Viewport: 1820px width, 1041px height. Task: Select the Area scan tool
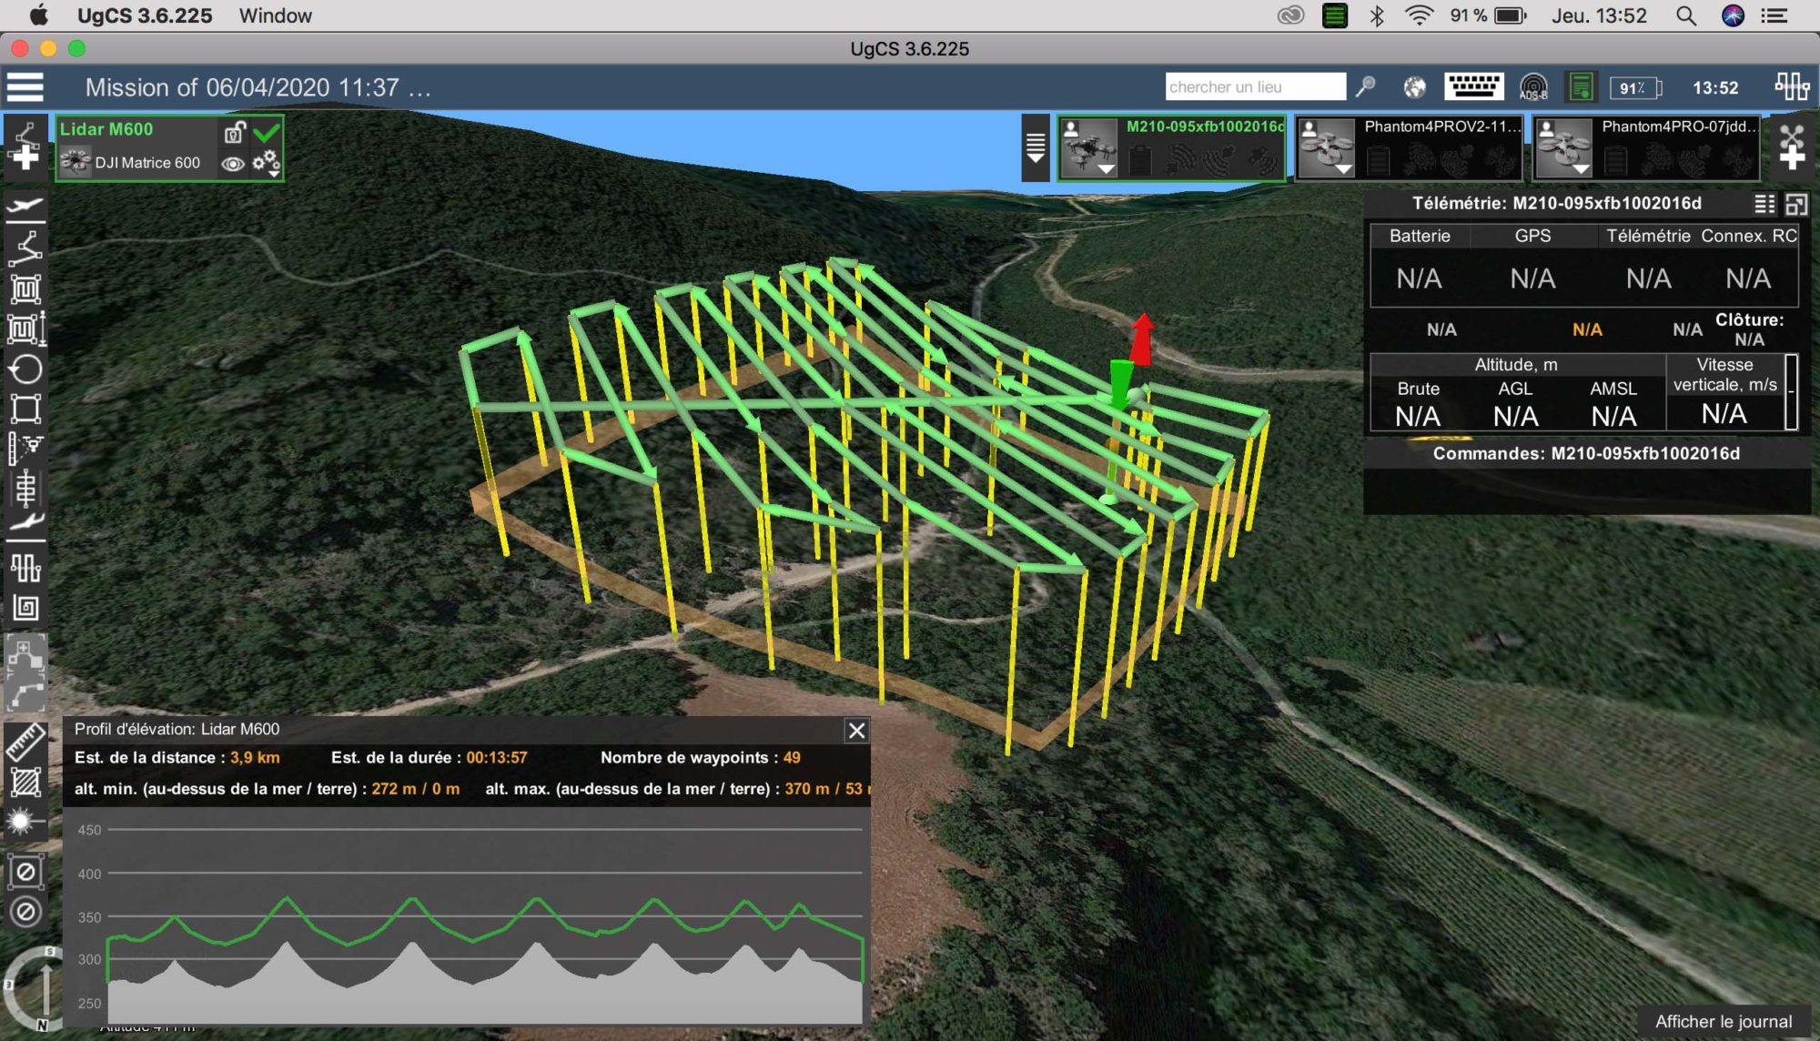coord(25,288)
